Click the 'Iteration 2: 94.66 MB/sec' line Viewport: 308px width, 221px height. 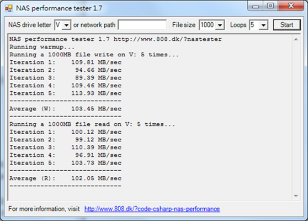point(66,70)
